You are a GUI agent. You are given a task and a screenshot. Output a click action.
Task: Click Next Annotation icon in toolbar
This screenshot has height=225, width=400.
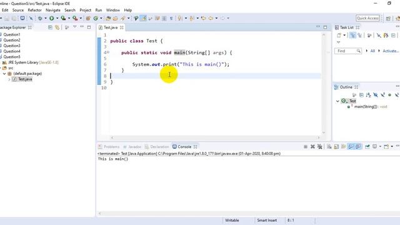180,18
